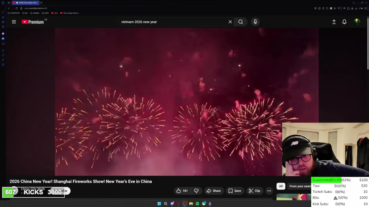Viewport: 369px width, 207px height.
Task: Open the notifications bell
Action: point(344,22)
